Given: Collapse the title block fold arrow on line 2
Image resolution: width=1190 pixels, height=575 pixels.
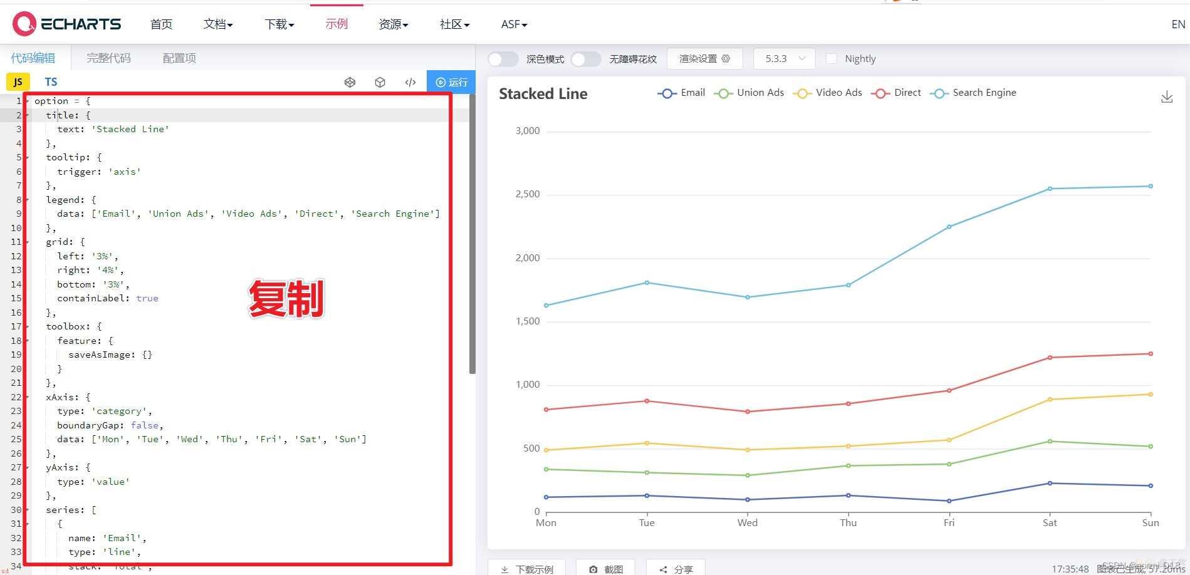Looking at the screenshot, I should click(27, 115).
